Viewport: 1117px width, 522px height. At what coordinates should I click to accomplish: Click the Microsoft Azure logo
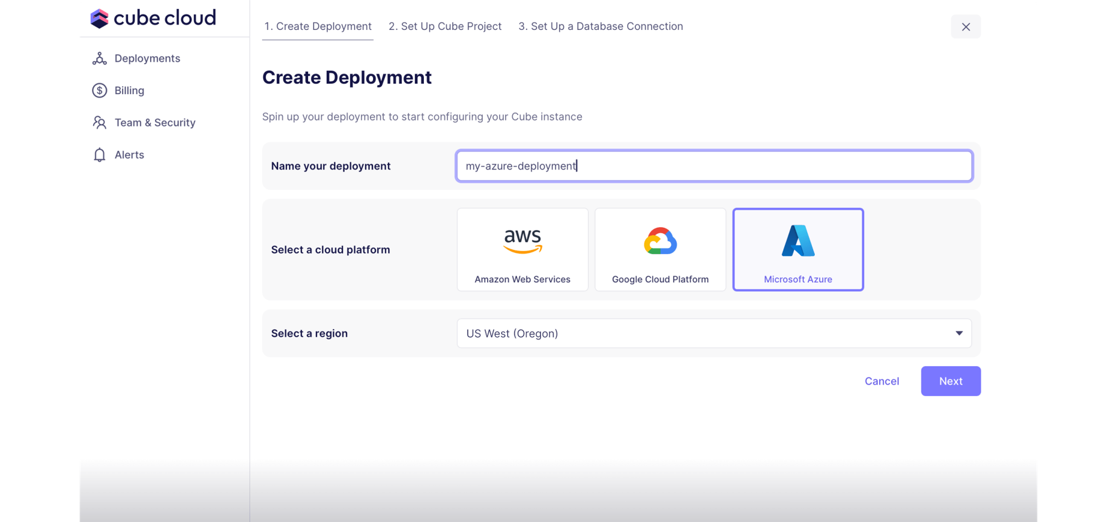coord(798,241)
